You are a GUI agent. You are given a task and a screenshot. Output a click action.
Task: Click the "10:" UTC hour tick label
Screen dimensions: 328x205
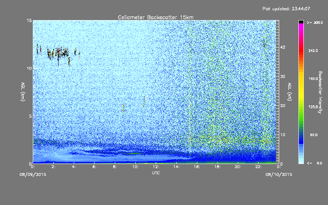pos(135,167)
